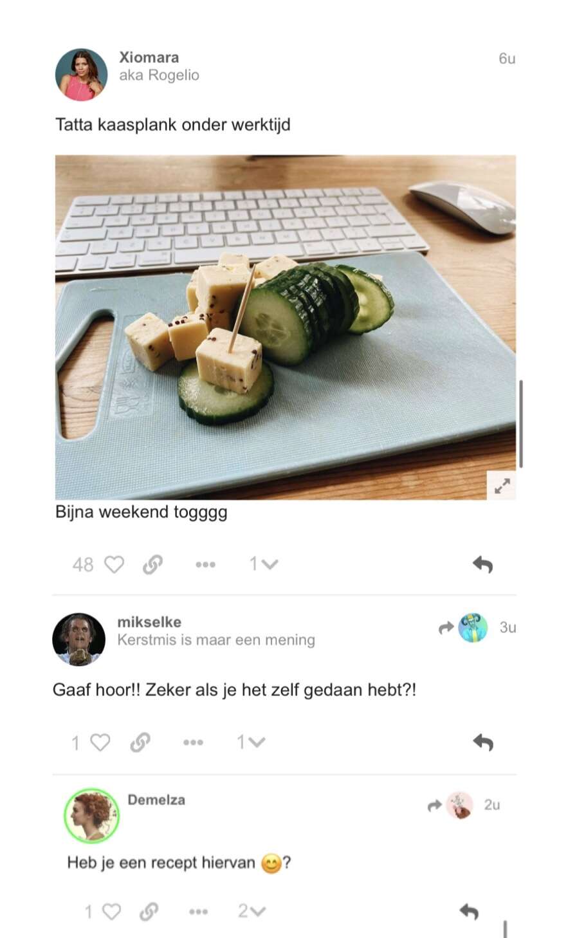Open more options on Demelza's comment

198,911
